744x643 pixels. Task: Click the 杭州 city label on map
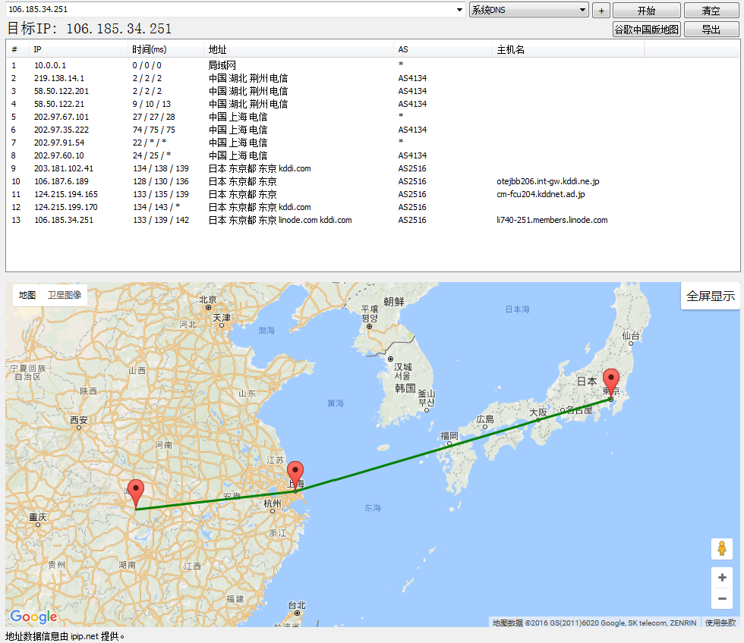[x=273, y=503]
